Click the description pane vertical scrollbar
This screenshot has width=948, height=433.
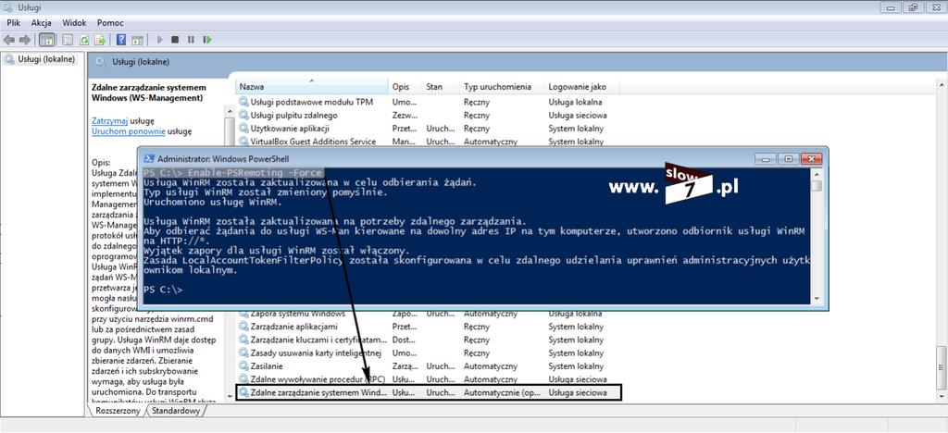230,254
